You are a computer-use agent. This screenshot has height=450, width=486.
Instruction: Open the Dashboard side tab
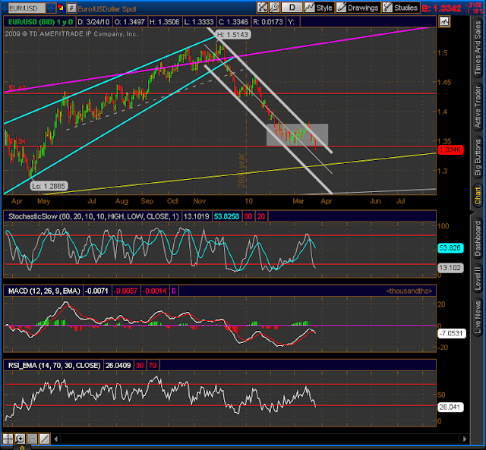pyautogui.click(x=478, y=239)
